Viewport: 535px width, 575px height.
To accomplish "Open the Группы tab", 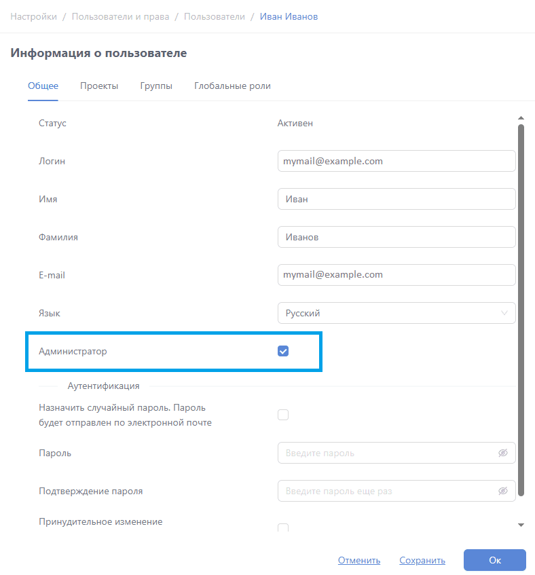I will [156, 86].
